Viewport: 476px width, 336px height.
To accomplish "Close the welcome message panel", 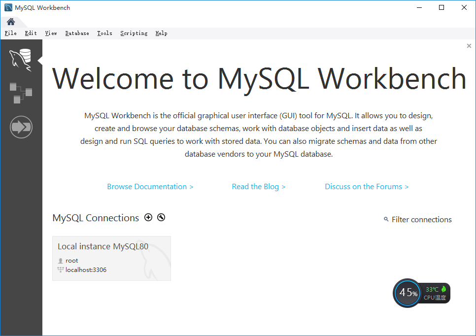I will [x=469, y=46].
